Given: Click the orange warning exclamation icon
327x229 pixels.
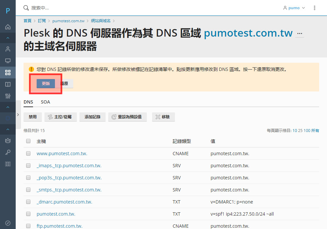Looking at the screenshot, I should point(31,69).
